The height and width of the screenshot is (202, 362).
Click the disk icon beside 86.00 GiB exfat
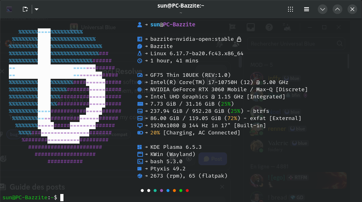tap(140, 118)
